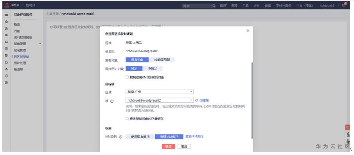Click the left rail icon beside 图片处理
Image resolution: width=354 pixels, height=155 pixels.
pyautogui.click(x=6, y=62)
